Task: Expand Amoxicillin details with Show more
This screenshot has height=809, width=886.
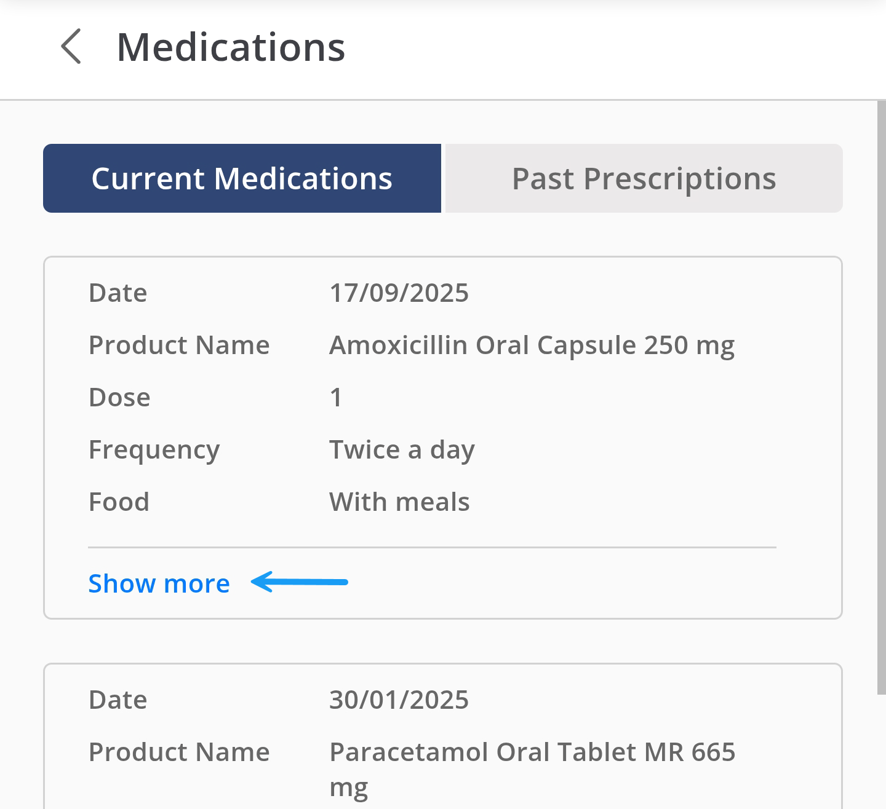Action: point(159,583)
